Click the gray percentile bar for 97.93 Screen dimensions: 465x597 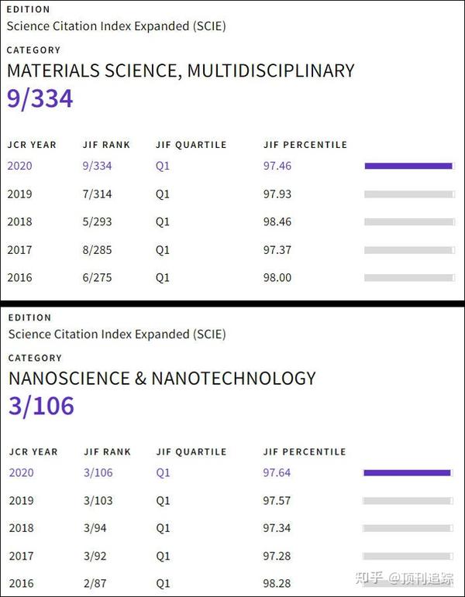(x=408, y=194)
